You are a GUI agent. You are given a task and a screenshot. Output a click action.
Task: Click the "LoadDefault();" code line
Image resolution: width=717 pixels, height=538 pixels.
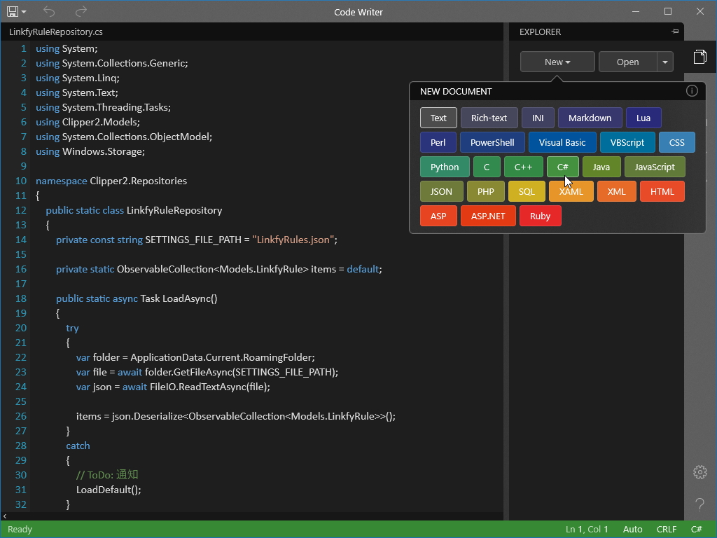click(x=109, y=490)
